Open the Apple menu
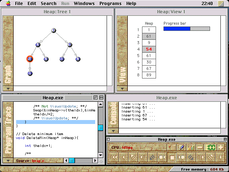Image resolution: width=229 pixels, height=172 pixels. [8, 4]
